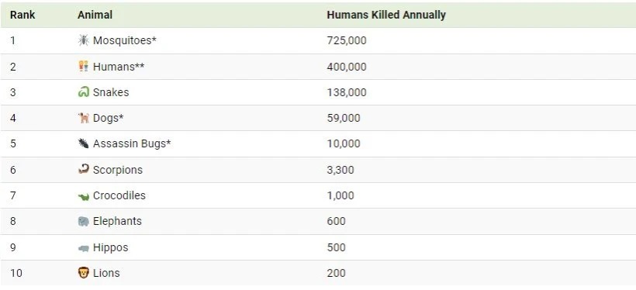Select the 725,000 value cell
The image size is (636, 290).
point(347,40)
